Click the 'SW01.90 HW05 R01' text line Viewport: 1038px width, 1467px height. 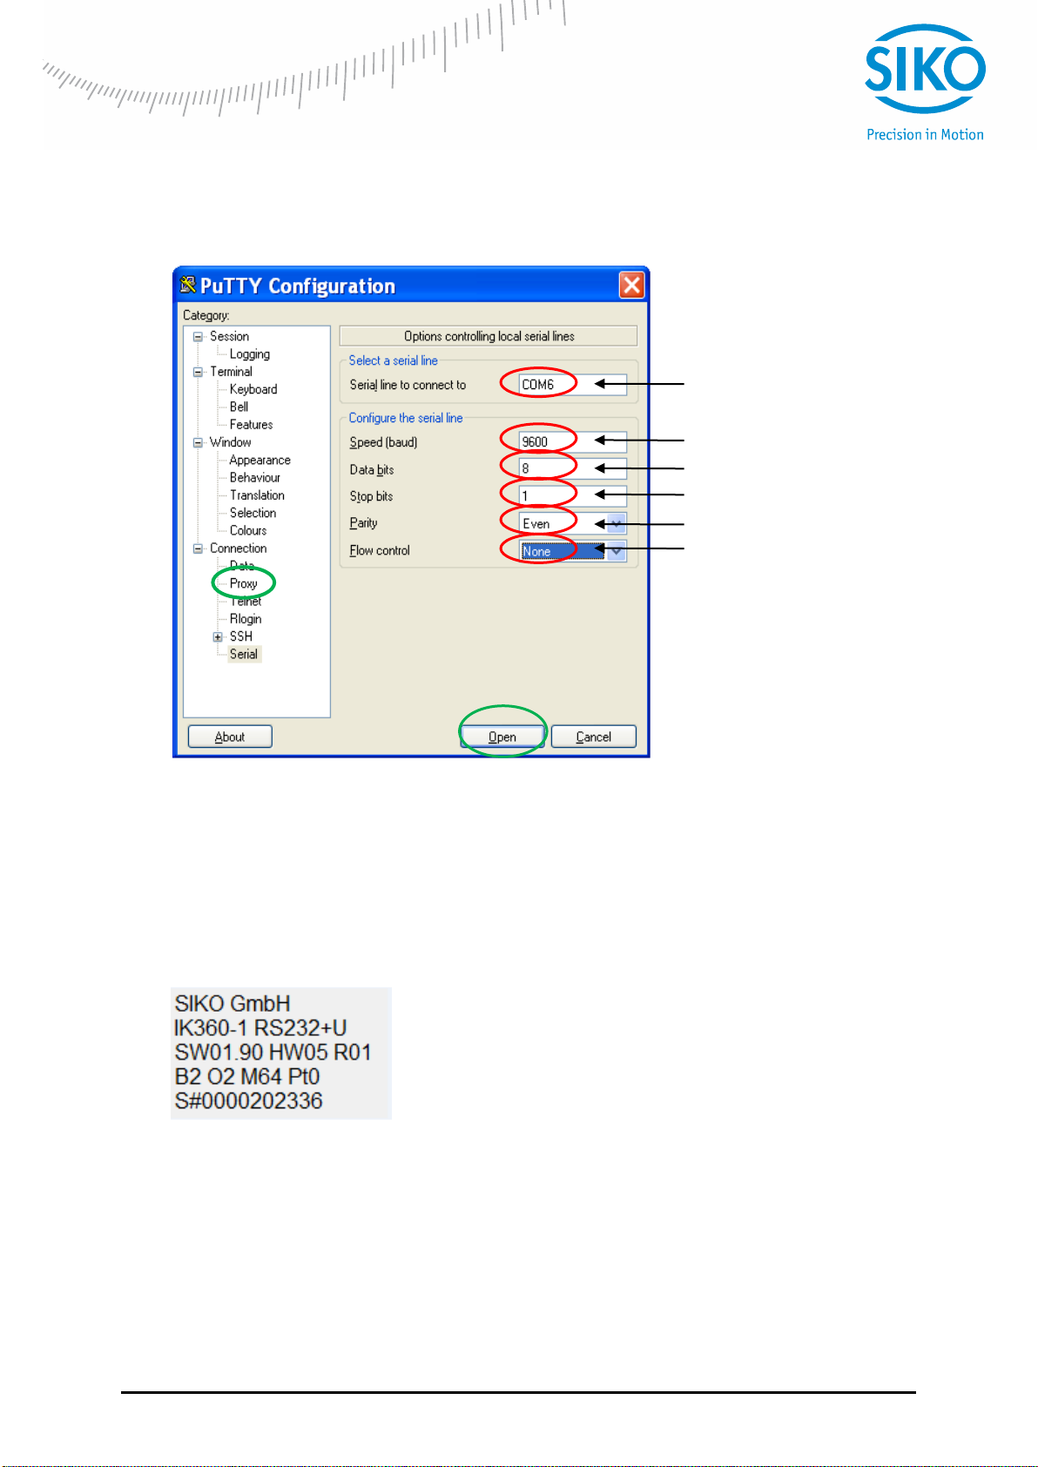point(273,1053)
